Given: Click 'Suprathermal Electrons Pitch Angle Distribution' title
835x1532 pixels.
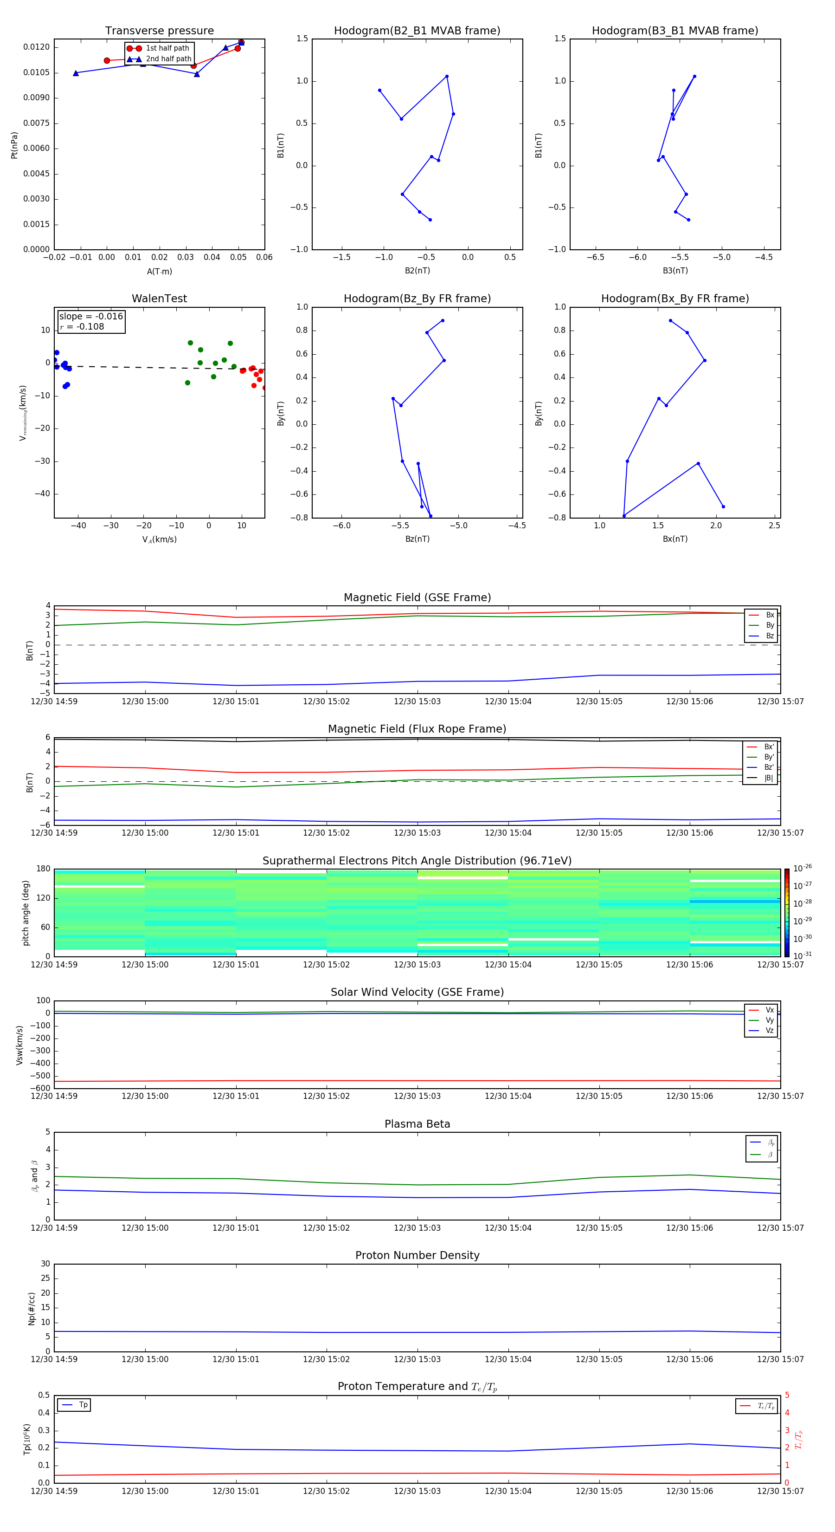Looking at the screenshot, I should pyautogui.click(x=417, y=861).
